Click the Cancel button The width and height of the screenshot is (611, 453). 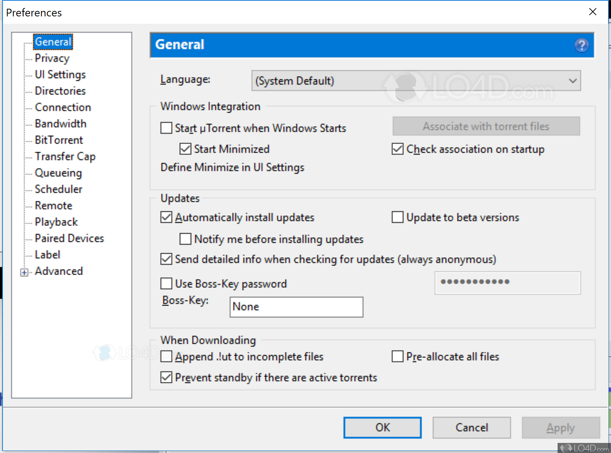point(472,428)
